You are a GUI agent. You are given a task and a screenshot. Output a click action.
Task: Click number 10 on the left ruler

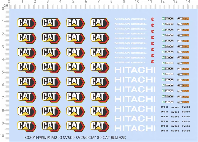pos(2,136)
